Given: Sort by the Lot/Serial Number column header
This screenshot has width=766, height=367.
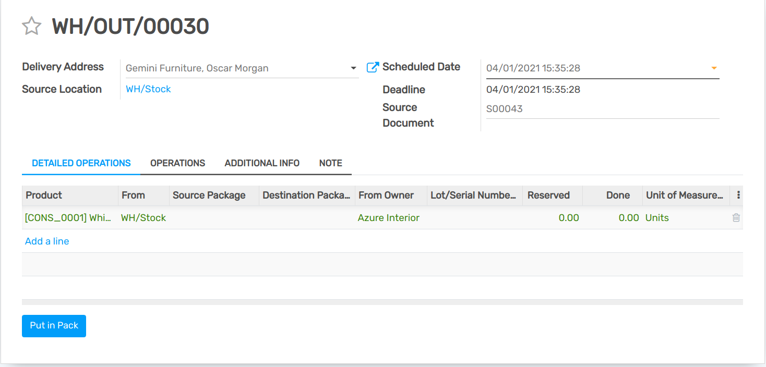Looking at the screenshot, I should click(473, 195).
